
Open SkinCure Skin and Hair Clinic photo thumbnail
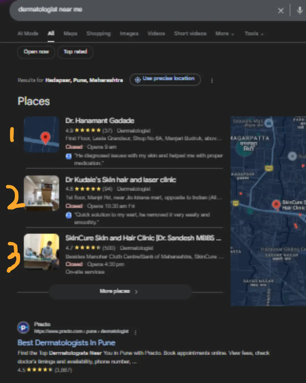tap(41, 251)
